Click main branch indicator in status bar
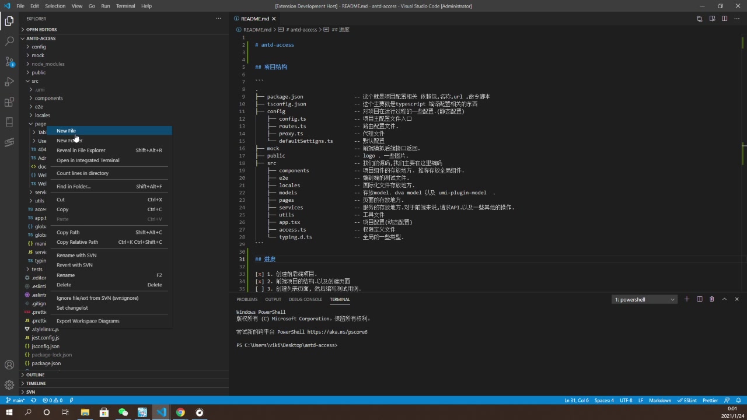The width and height of the screenshot is (747, 420). [x=15, y=401]
